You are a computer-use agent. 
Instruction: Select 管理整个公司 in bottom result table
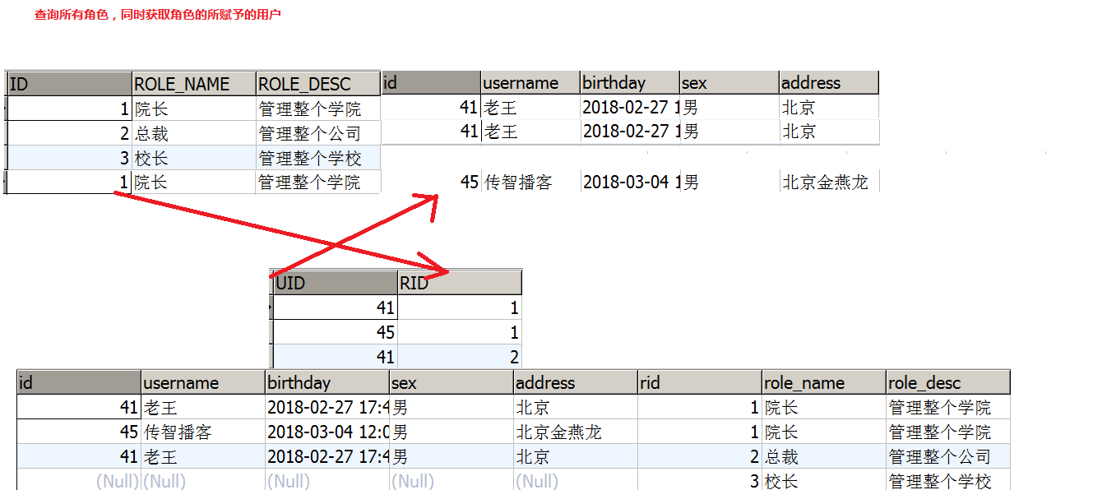tap(948, 456)
